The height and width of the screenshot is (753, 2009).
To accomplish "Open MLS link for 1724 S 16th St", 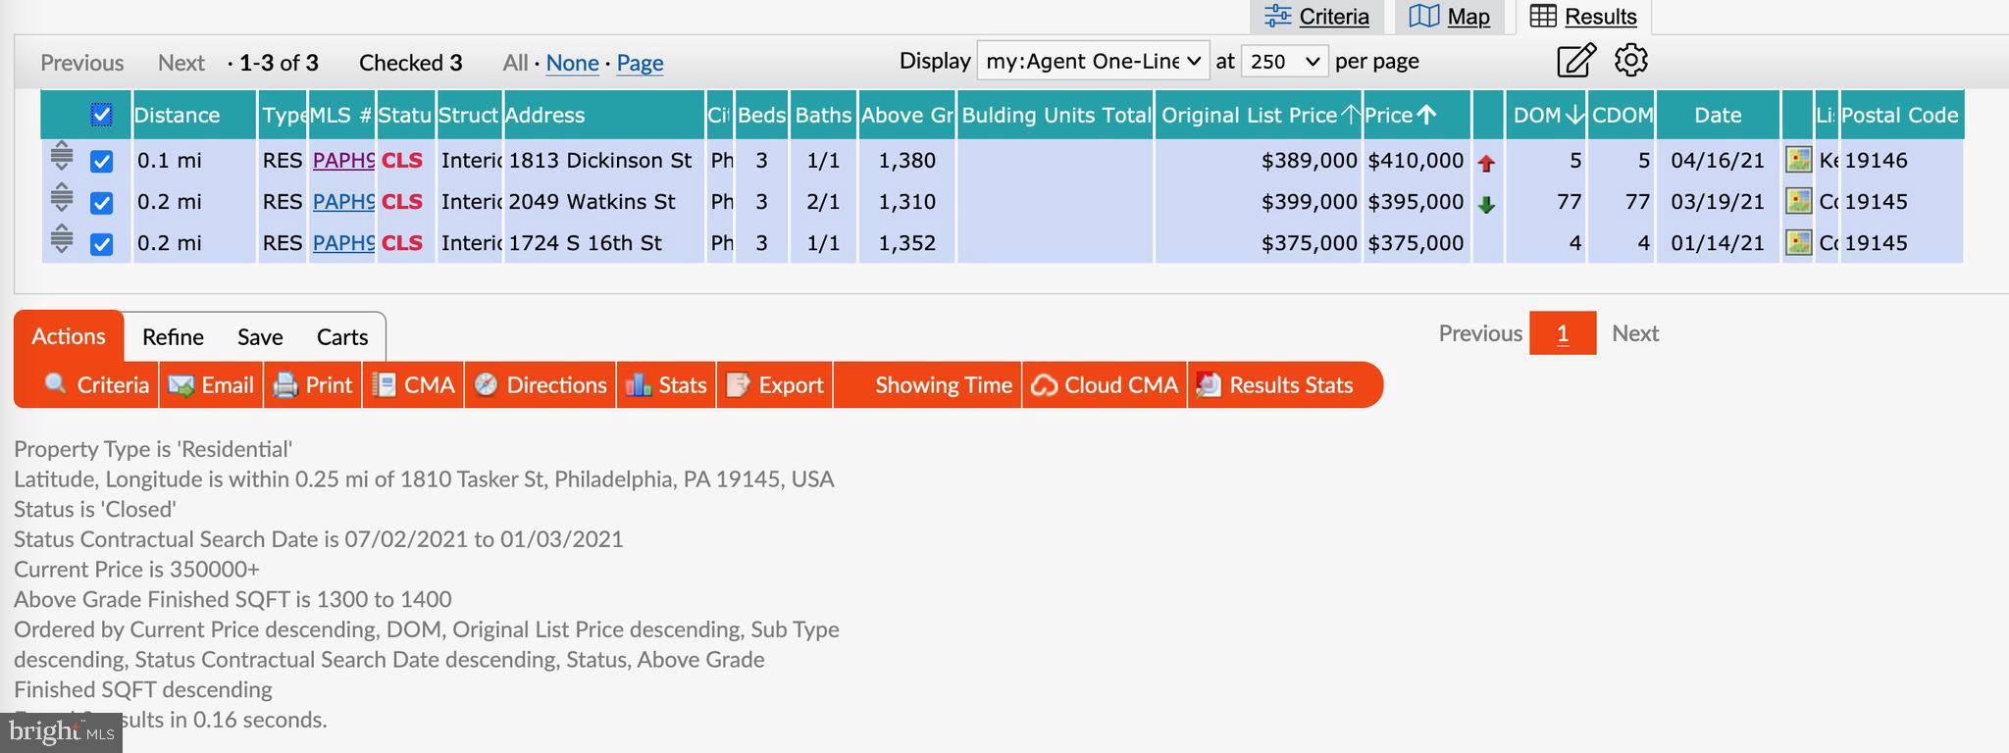I will pyautogui.click(x=343, y=242).
